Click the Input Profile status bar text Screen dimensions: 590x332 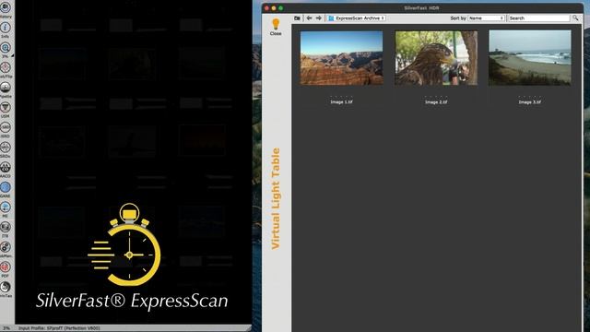59,328
